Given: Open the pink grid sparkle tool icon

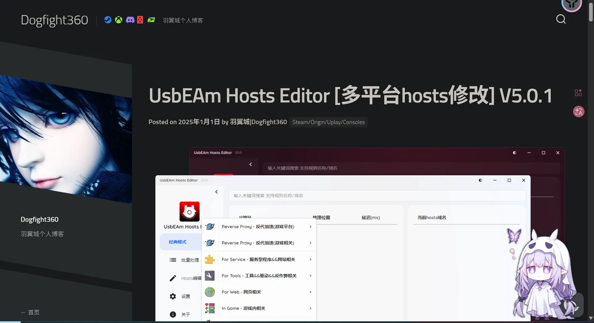Looking at the screenshot, I should point(578,93).
